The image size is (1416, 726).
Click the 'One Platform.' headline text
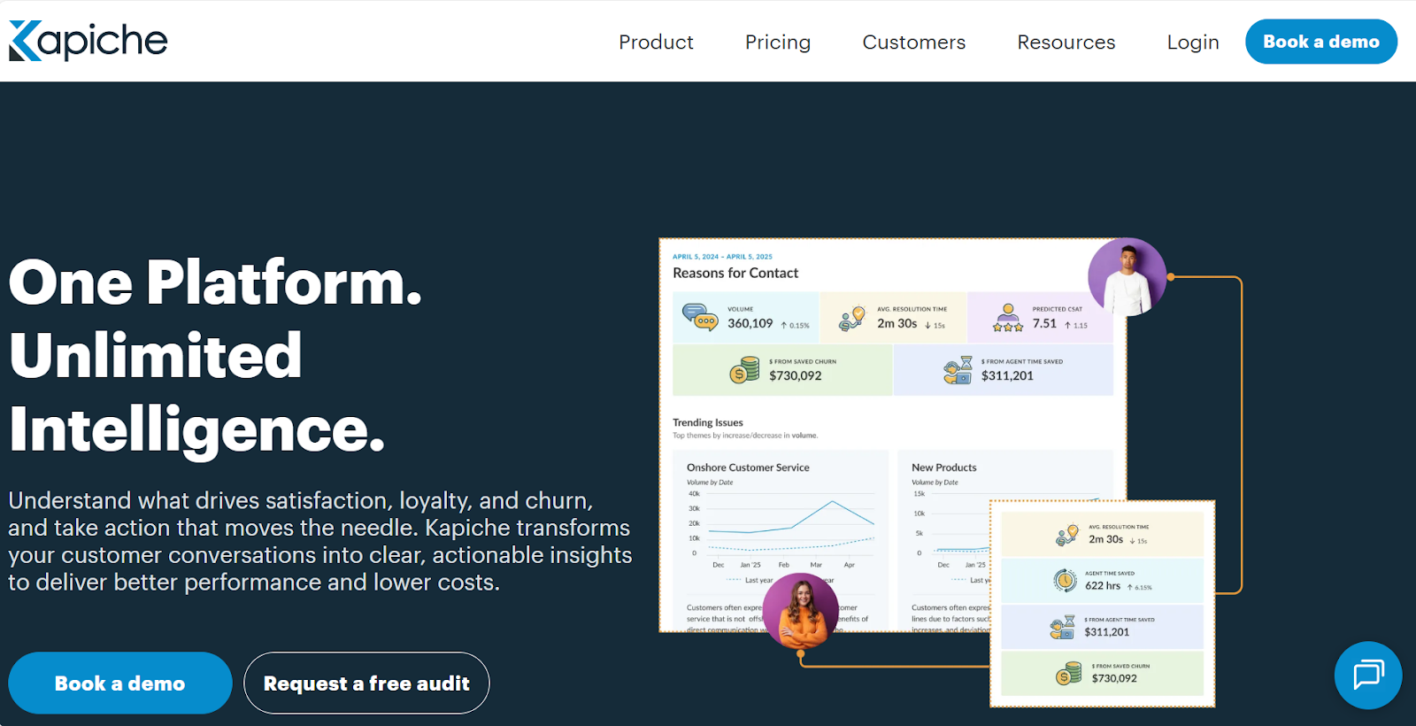pos(216,282)
